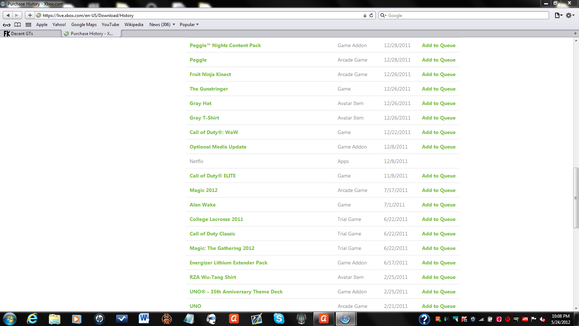Open the Windows Start menu
This screenshot has width=579, height=326.
[x=10, y=319]
